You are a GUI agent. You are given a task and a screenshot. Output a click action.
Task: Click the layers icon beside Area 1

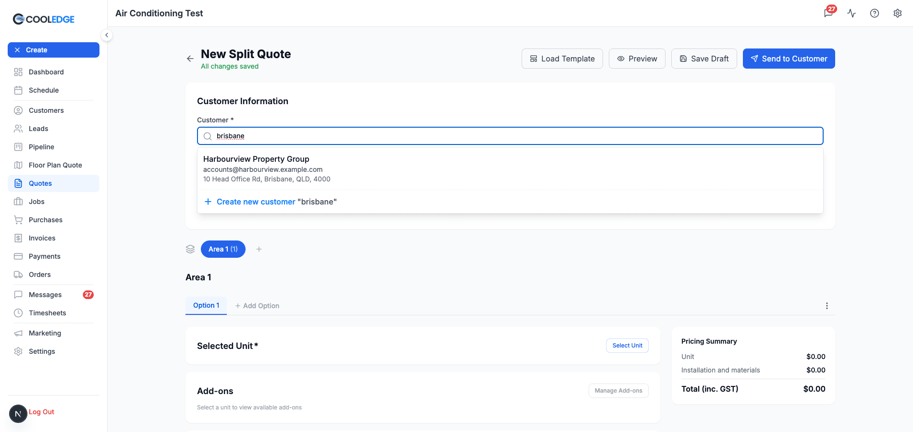[190, 249]
